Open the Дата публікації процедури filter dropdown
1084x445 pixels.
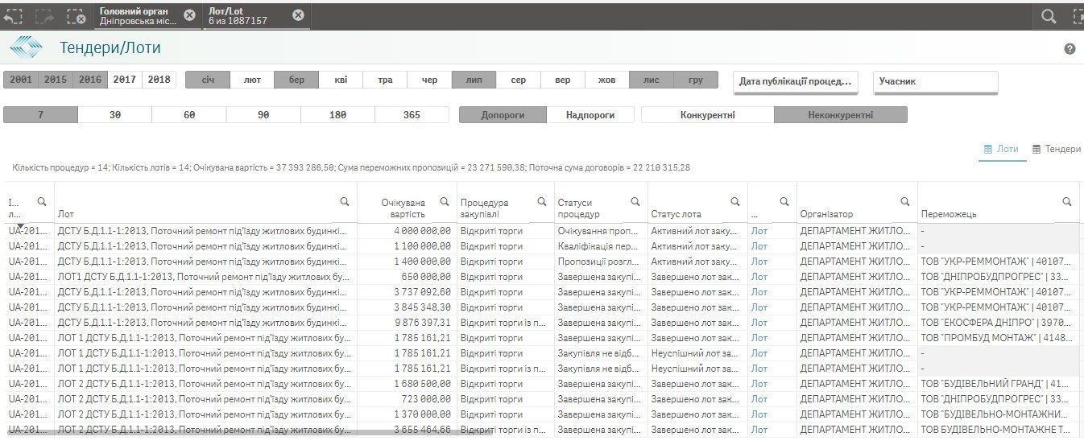[795, 81]
